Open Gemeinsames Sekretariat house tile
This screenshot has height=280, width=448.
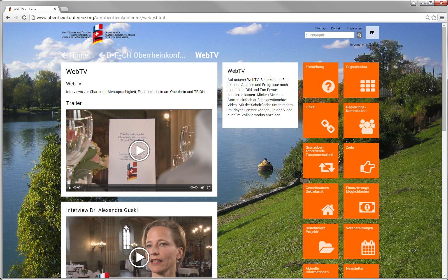click(x=321, y=201)
